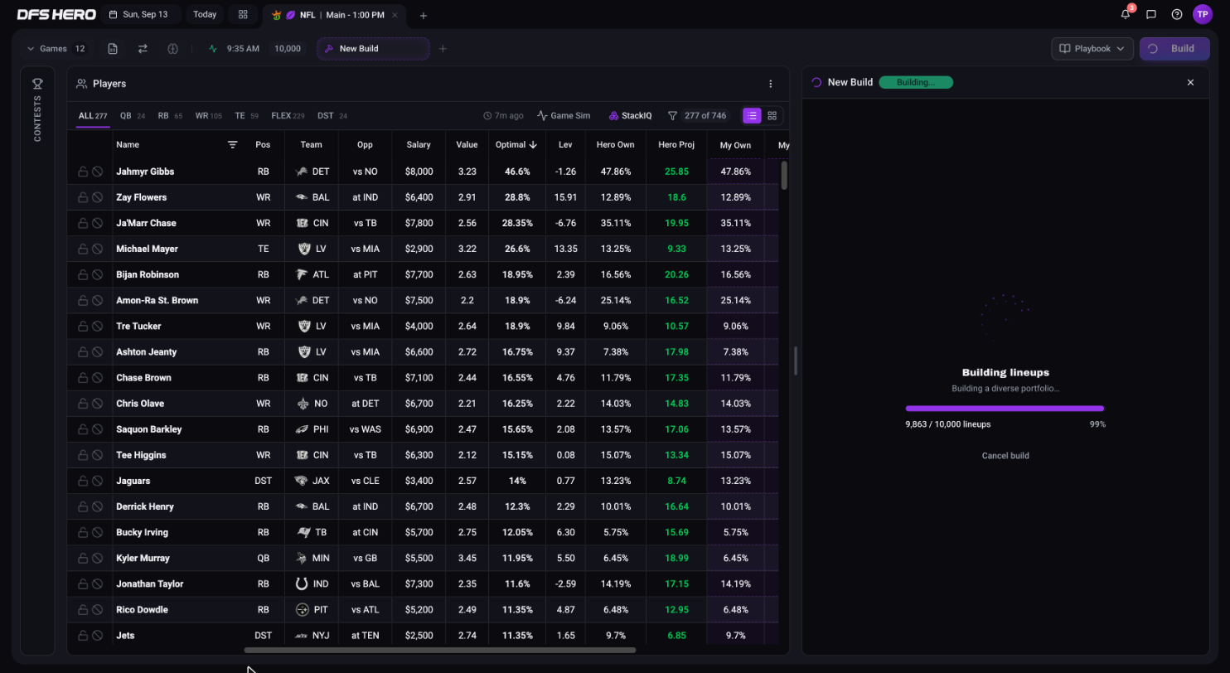This screenshot has width=1230, height=673.
Task: Click the Game Sim button
Action: pos(564,116)
